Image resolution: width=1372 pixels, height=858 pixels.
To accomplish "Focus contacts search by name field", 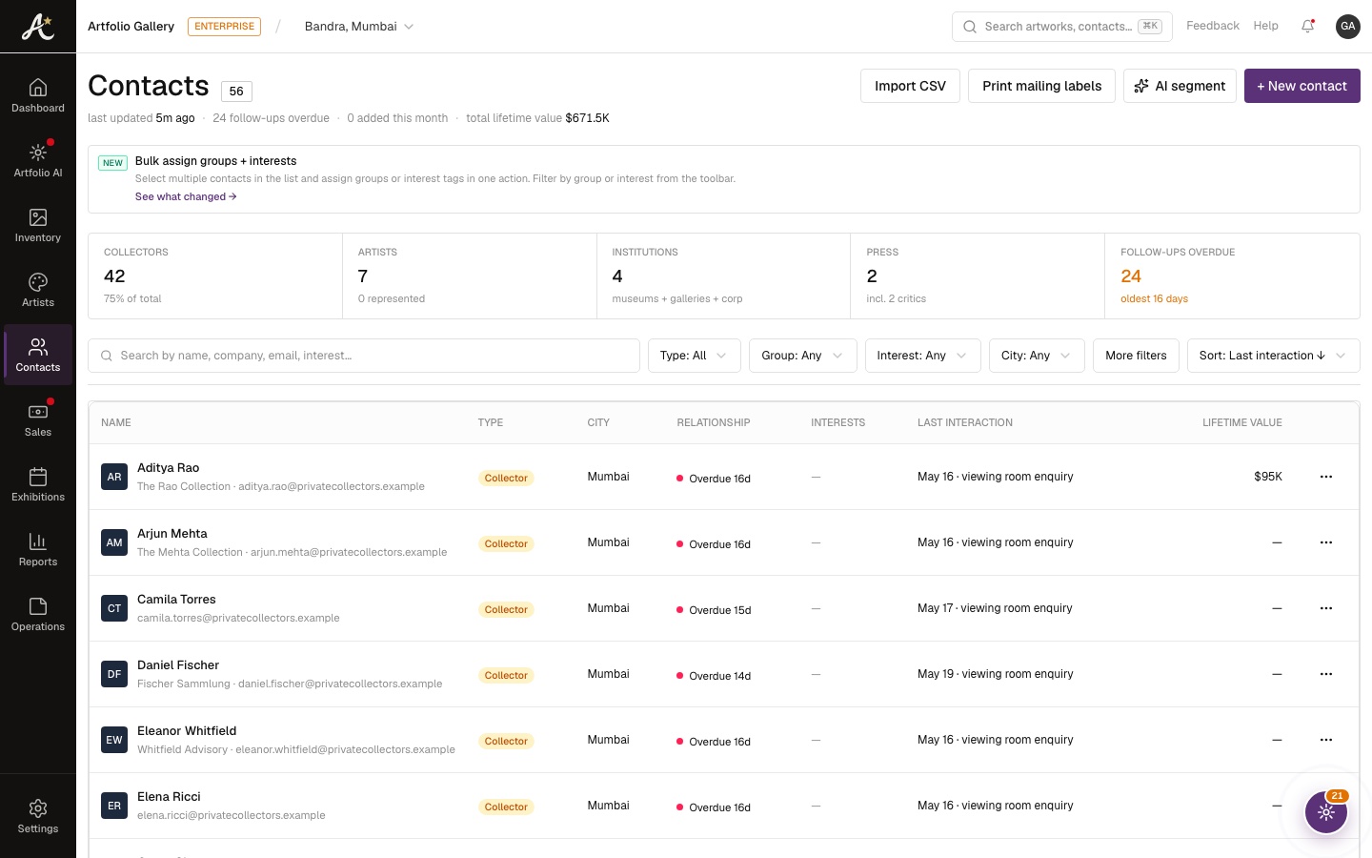I will point(364,356).
